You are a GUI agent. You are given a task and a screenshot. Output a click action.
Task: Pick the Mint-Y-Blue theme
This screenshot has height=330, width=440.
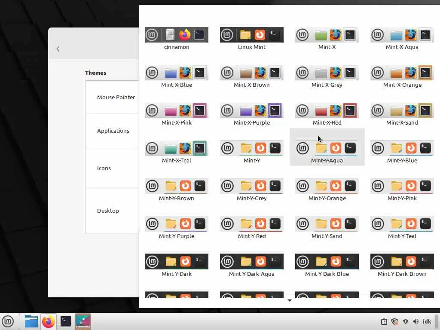402,152
